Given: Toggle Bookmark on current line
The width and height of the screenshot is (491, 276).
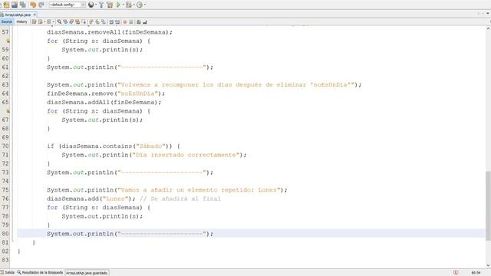Looking at the screenshot, I should pyautogui.click(x=104, y=21).
